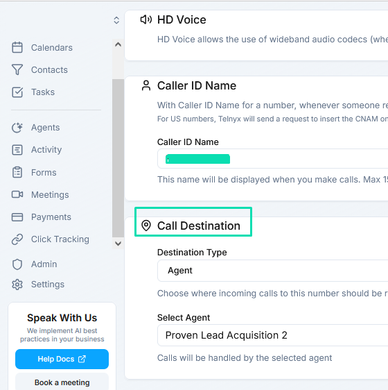Open the Settings gear icon
Image resolution: width=388 pixels, height=390 pixels.
[x=17, y=285]
